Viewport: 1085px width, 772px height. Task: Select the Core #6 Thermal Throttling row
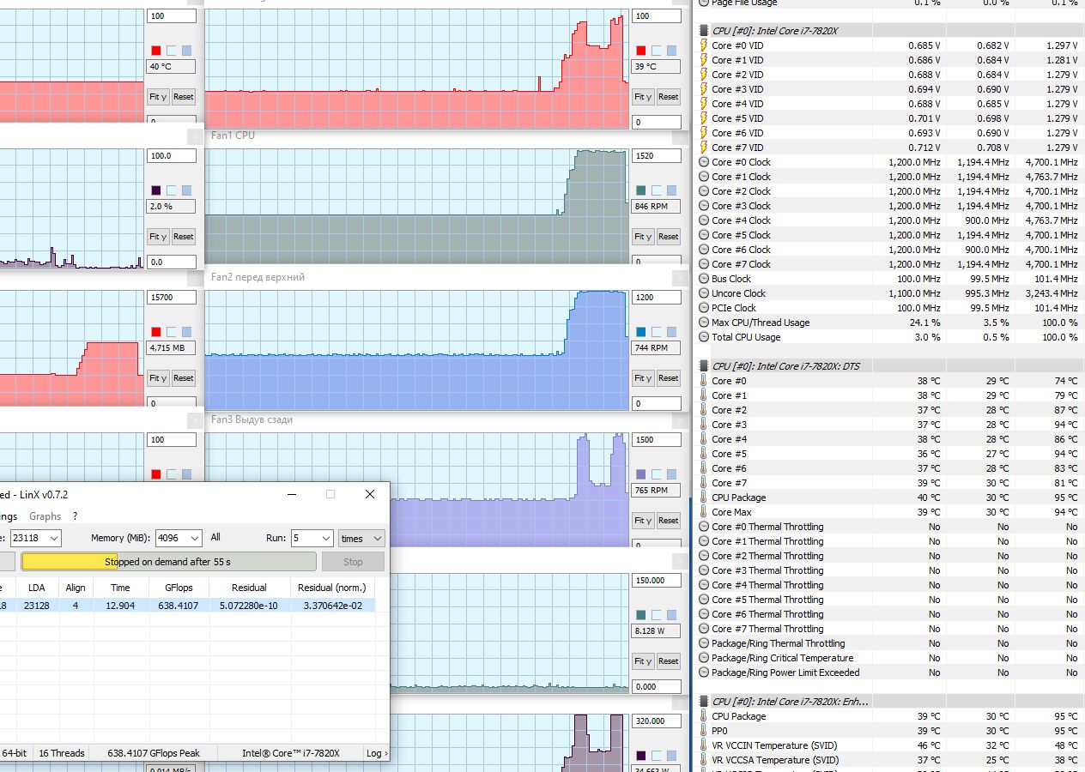coord(888,614)
